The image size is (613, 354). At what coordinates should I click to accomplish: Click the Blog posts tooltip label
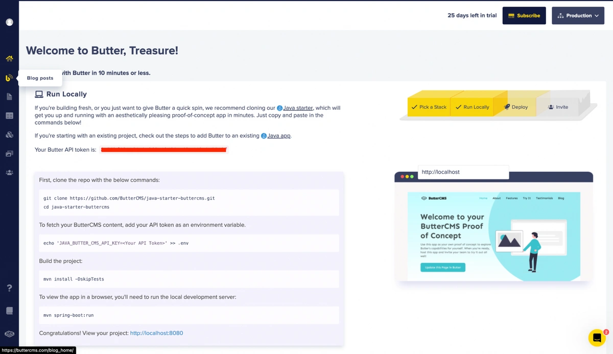click(40, 78)
